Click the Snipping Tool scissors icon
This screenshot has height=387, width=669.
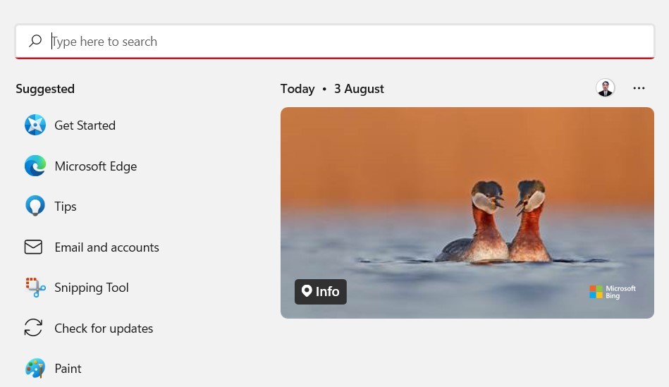(x=35, y=287)
